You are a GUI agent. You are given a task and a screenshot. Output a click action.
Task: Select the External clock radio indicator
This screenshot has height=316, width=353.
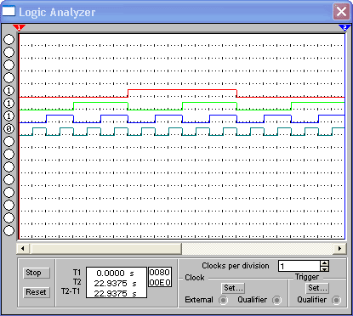point(223,300)
